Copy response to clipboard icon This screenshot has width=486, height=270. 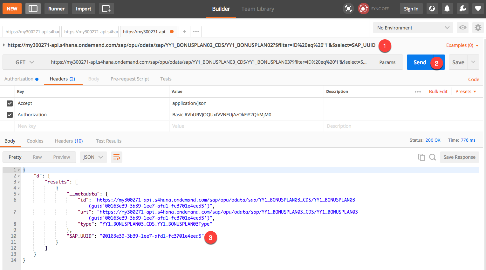pyautogui.click(x=421, y=157)
